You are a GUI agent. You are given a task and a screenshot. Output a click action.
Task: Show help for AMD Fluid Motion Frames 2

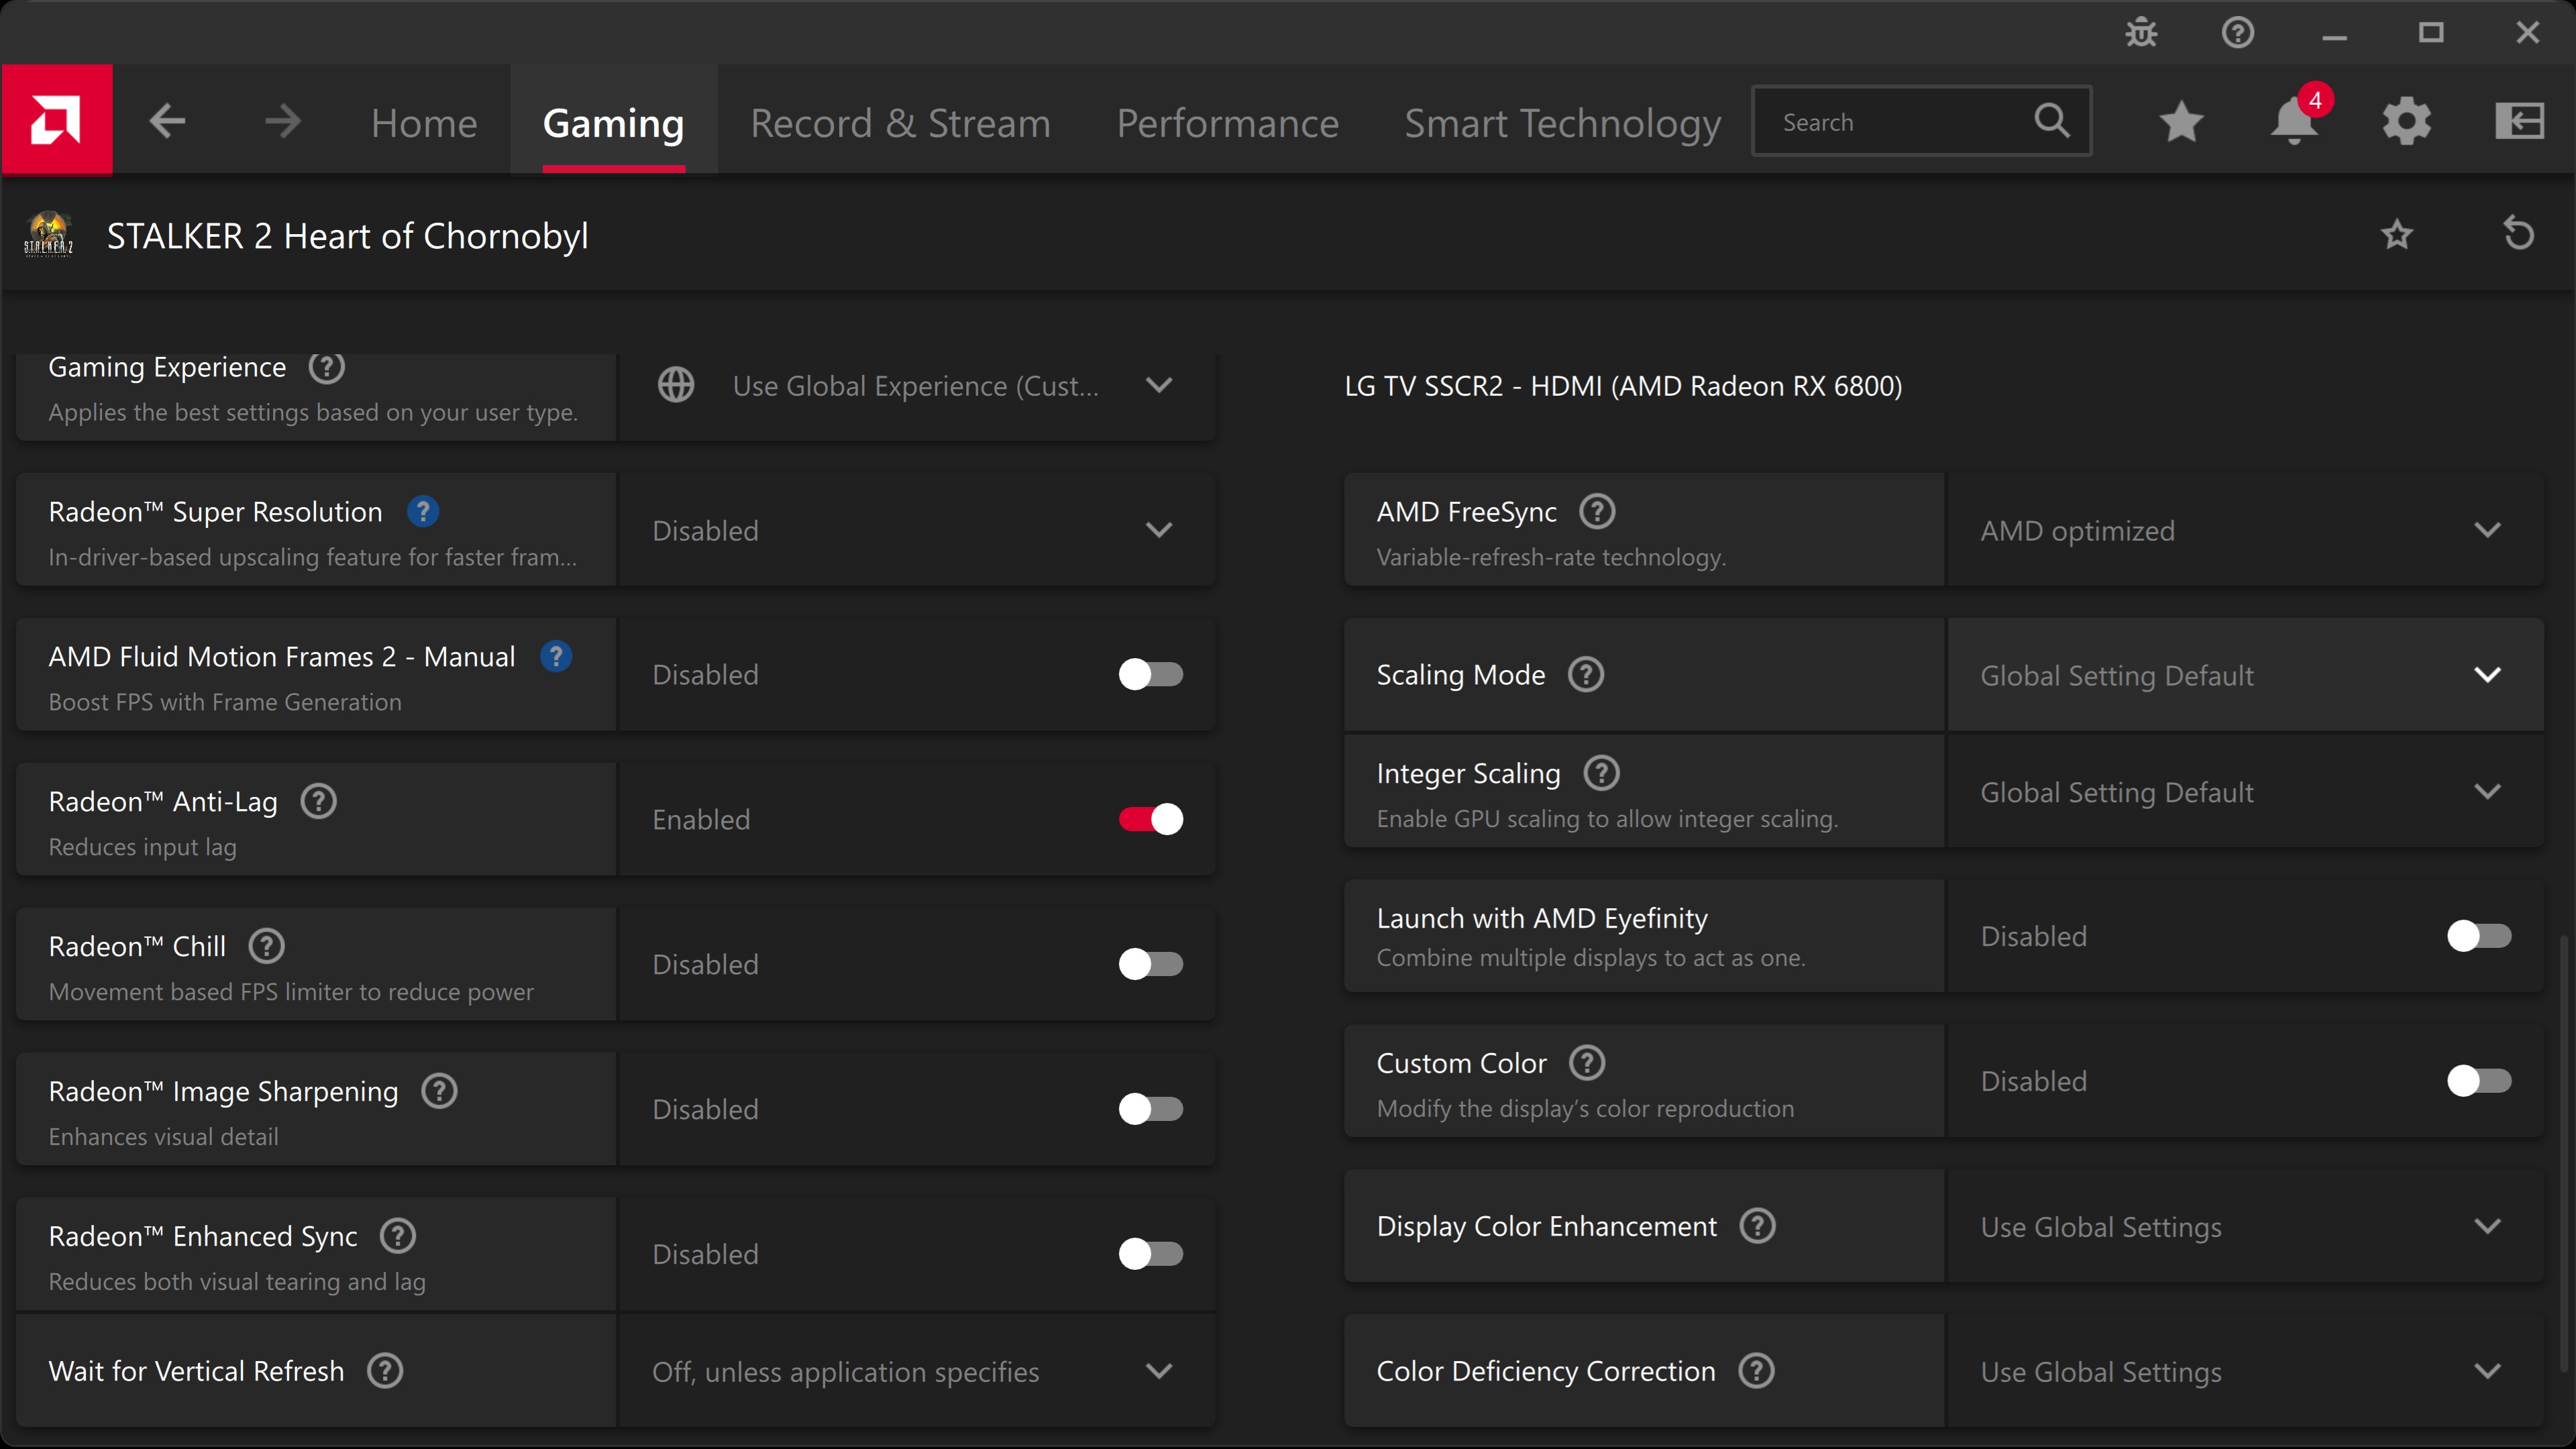pyautogui.click(x=556, y=657)
